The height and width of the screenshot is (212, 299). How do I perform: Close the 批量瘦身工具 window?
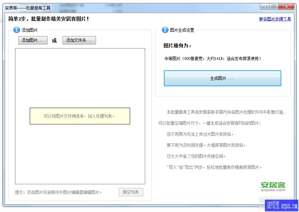coord(287,6)
